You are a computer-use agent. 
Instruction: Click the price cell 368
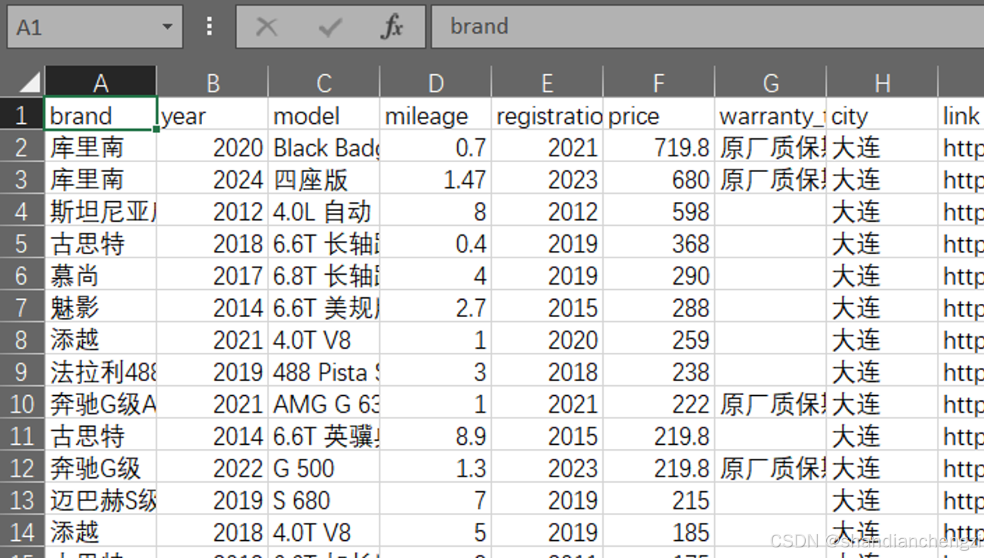point(659,244)
